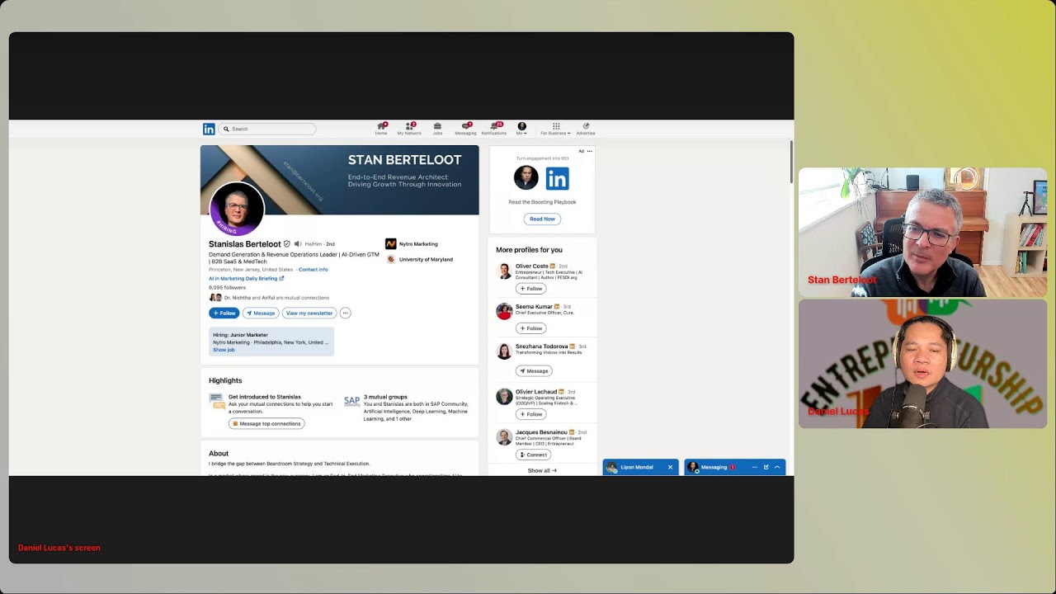Image resolution: width=1056 pixels, height=594 pixels.
Task: Click the 6,095 followers text
Action: pos(227,288)
